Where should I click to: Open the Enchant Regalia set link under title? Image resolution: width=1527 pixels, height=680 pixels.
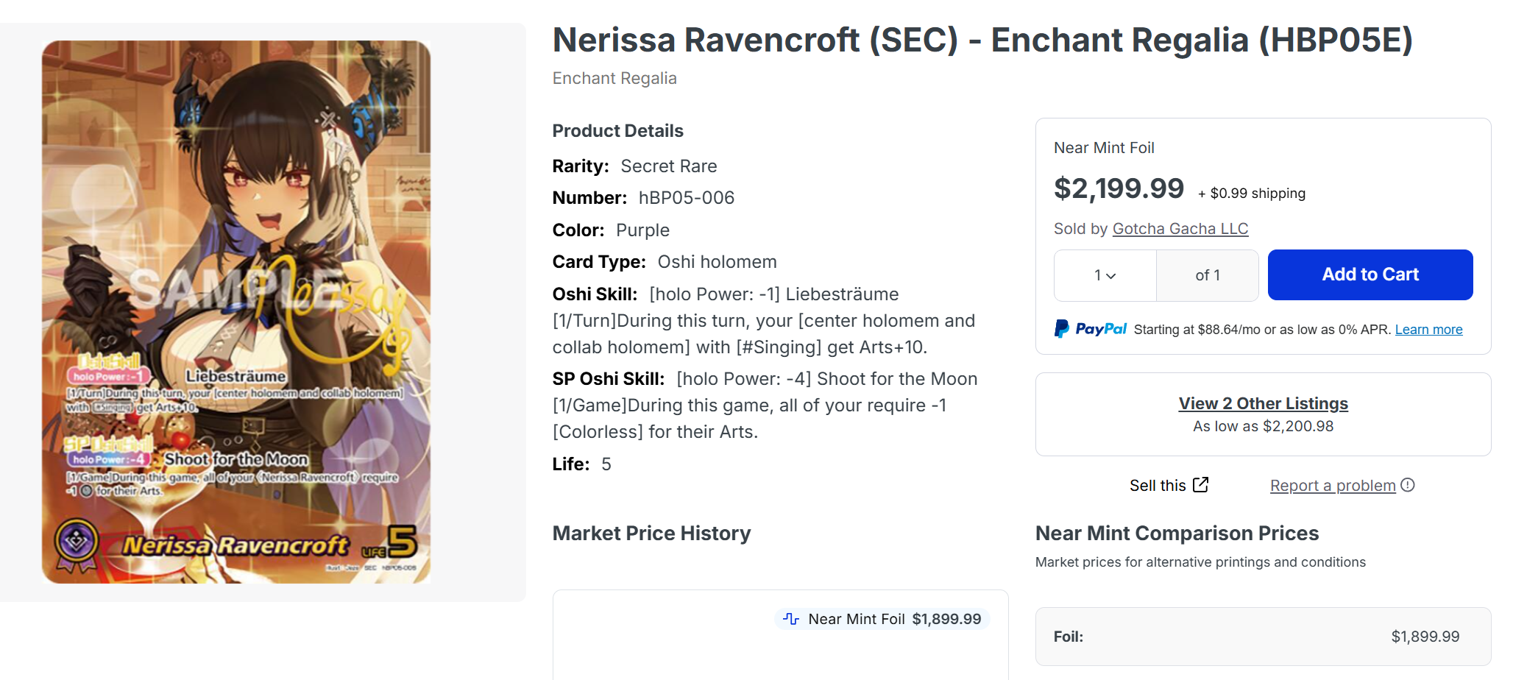coord(614,79)
